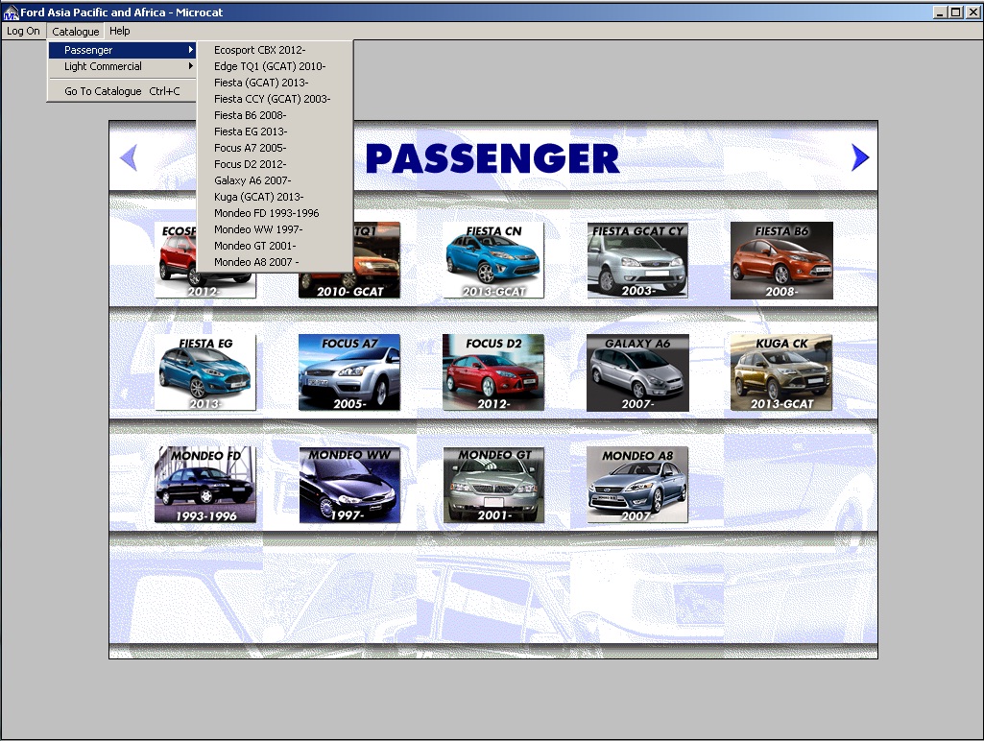Open the Help menu
Viewport: 984px width, 741px height.
tap(119, 31)
